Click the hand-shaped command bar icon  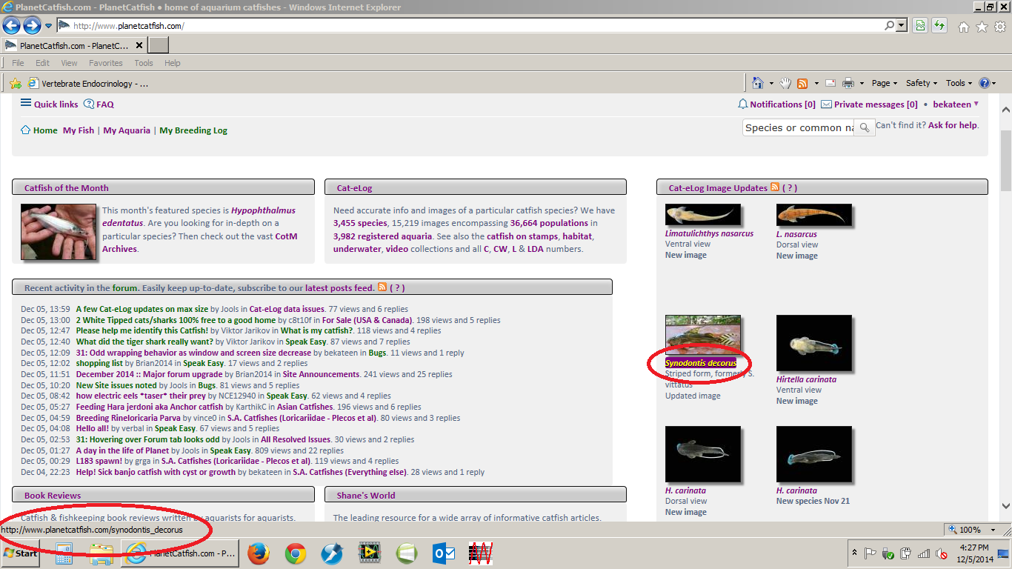(785, 83)
